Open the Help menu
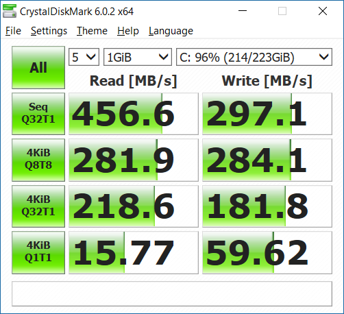Viewport: 344px width, 314px height. [128, 31]
